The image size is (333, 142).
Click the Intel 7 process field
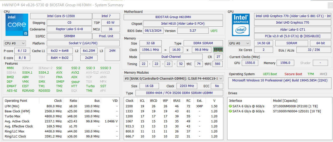[x=106, y=16]
